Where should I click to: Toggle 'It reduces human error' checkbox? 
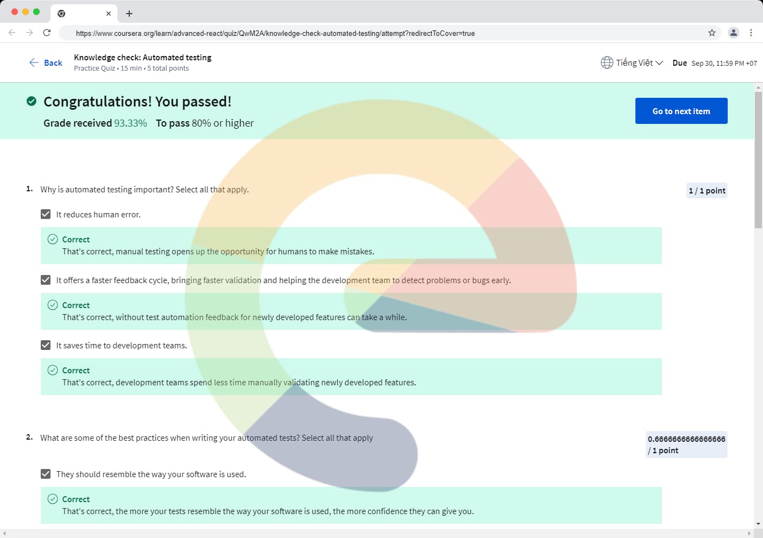[x=46, y=214]
